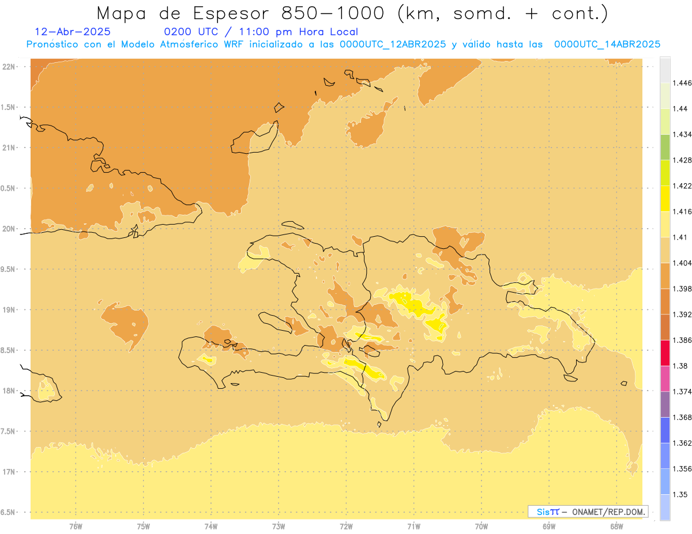Click the '19N' latitude axis label

[x=9, y=309]
